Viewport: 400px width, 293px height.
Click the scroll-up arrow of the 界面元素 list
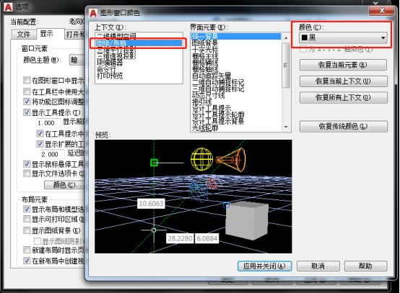click(x=286, y=37)
